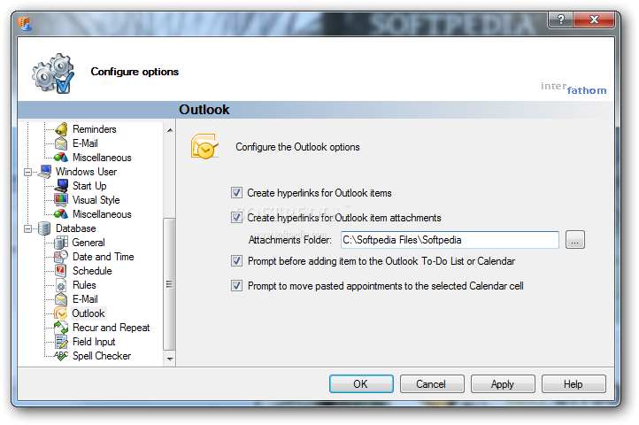Click the Field Input pencil icon

[61, 342]
